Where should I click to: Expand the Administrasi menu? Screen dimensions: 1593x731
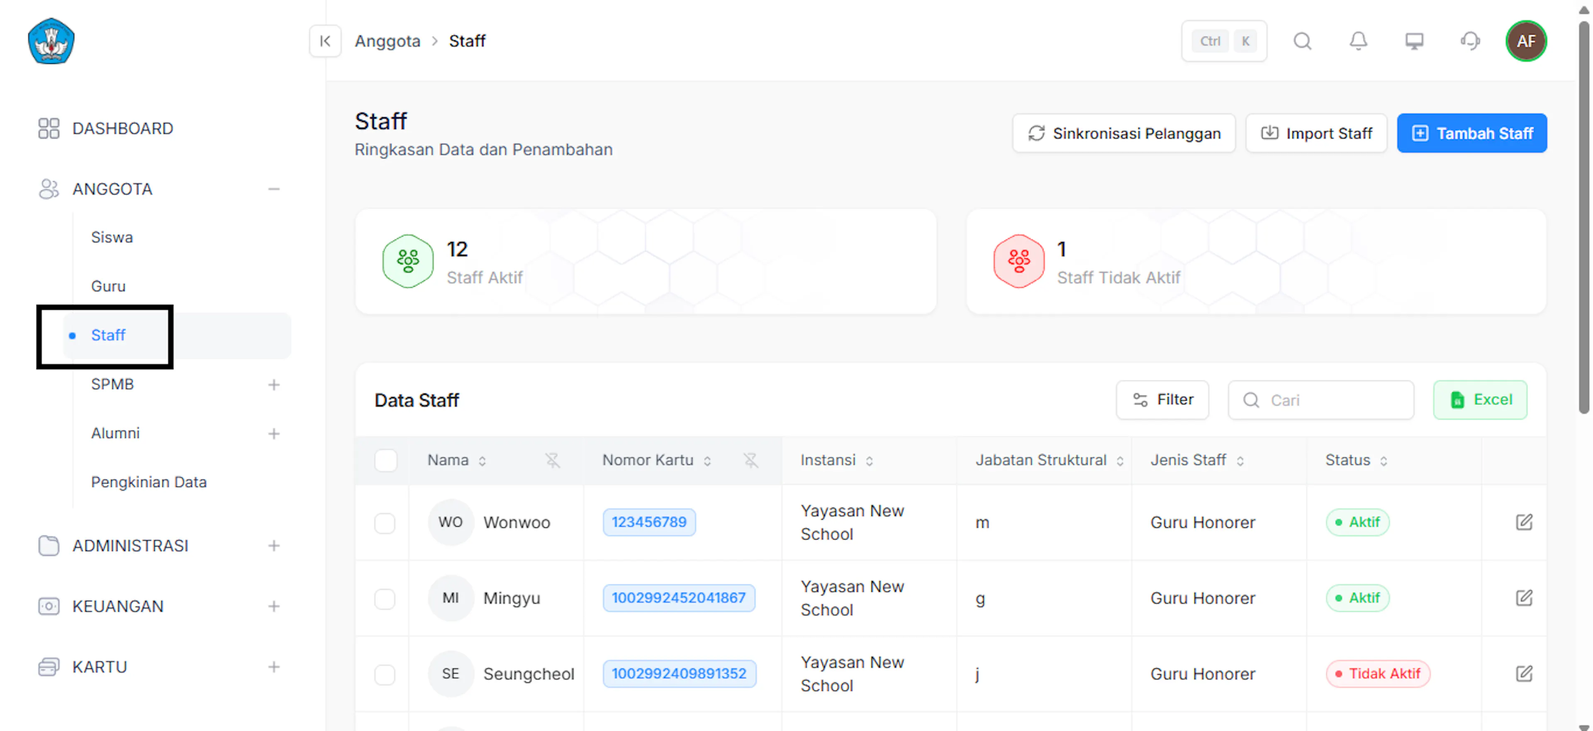(274, 546)
